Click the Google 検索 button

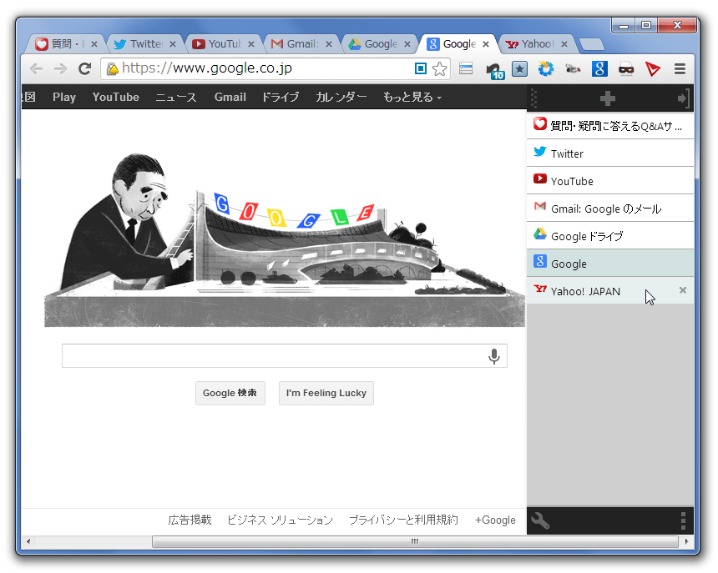tap(230, 394)
